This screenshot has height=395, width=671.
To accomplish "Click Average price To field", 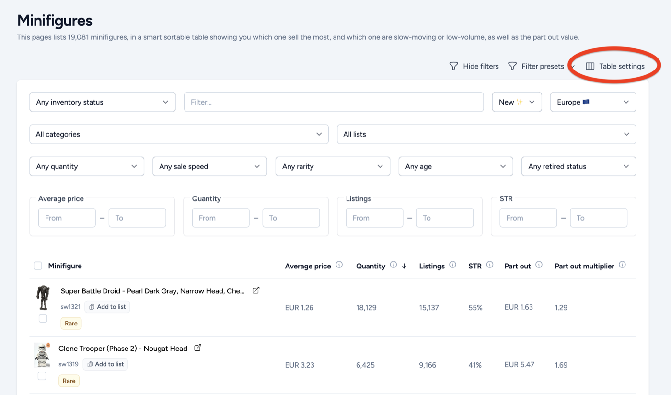I will [x=138, y=218].
